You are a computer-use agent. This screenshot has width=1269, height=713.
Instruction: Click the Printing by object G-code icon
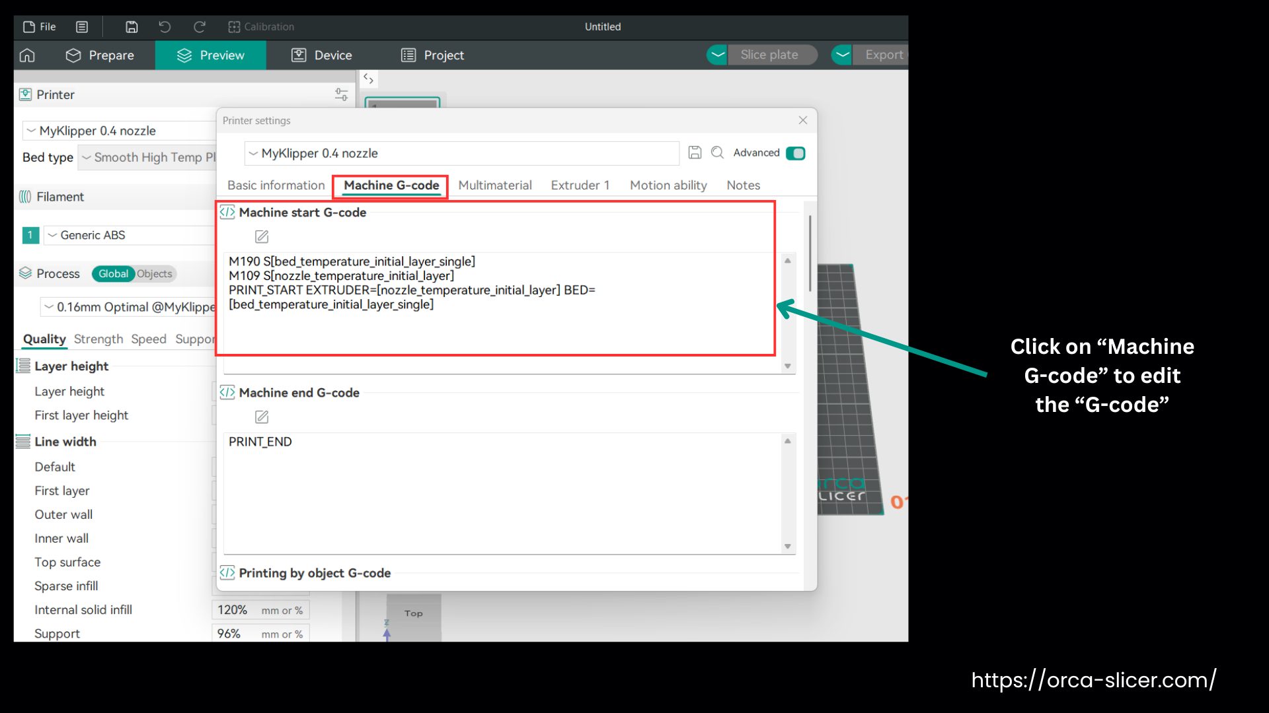tap(227, 572)
